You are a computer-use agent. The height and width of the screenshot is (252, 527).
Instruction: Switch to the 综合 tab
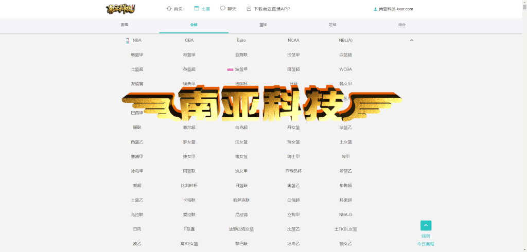point(402,25)
